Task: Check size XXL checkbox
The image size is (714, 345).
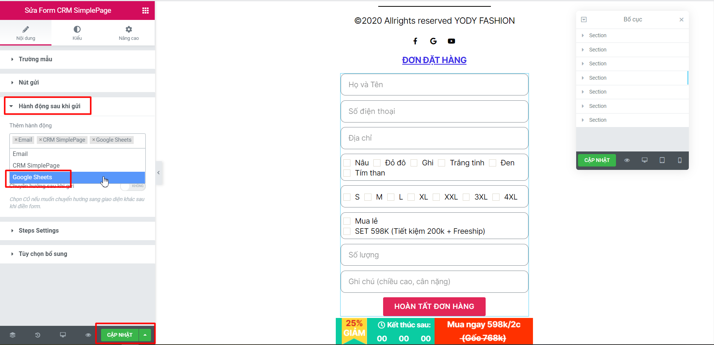Action: click(436, 197)
